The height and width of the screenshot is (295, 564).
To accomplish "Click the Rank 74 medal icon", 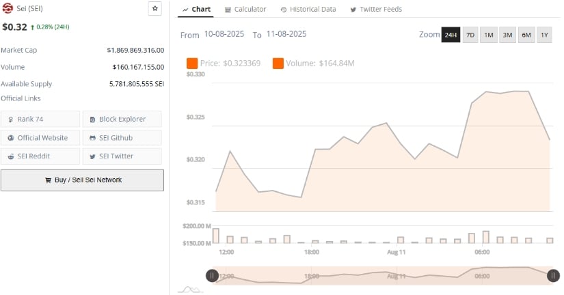I will (11, 120).
